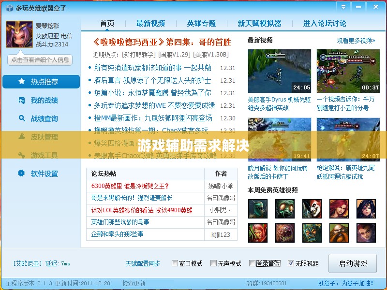
Task: Click the 艾欧尼亚 延迟 7ms server status
Action: coord(42,263)
